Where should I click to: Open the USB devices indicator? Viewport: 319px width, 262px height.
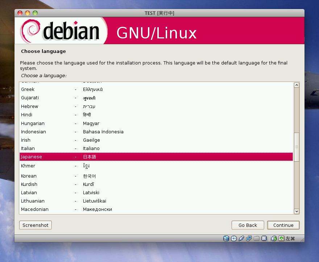point(241,238)
